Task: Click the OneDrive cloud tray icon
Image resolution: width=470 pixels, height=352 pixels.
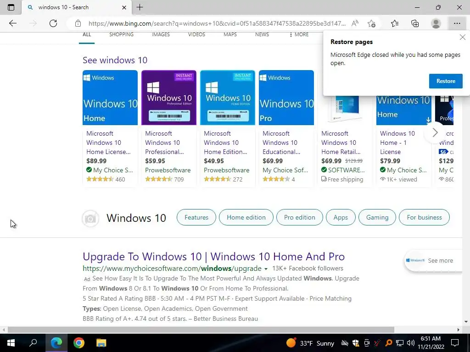Action: [345, 343]
